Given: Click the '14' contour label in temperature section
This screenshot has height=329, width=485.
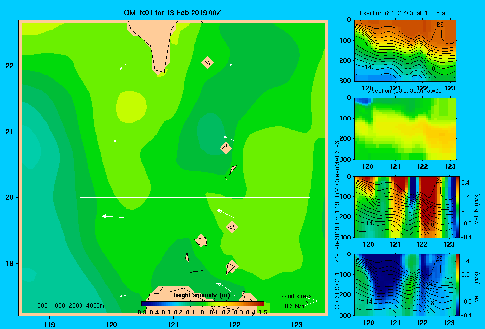Looking at the screenshot, I should point(368,67).
